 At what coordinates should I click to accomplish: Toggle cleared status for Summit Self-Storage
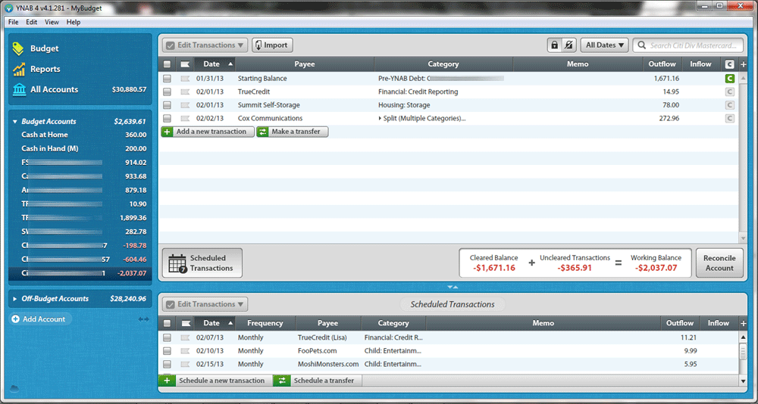point(729,104)
